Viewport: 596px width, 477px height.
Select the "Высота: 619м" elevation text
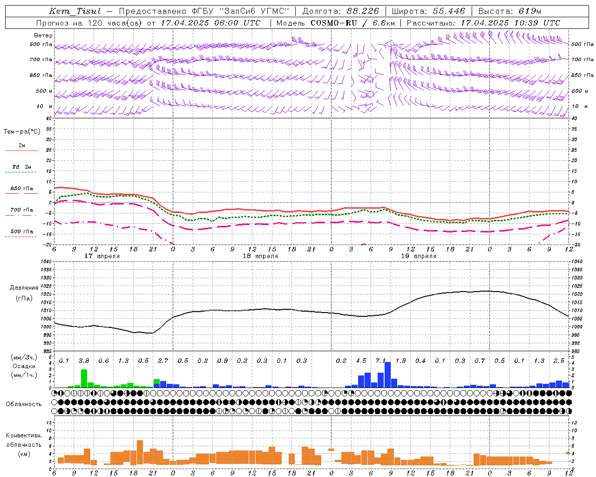[x=510, y=11]
